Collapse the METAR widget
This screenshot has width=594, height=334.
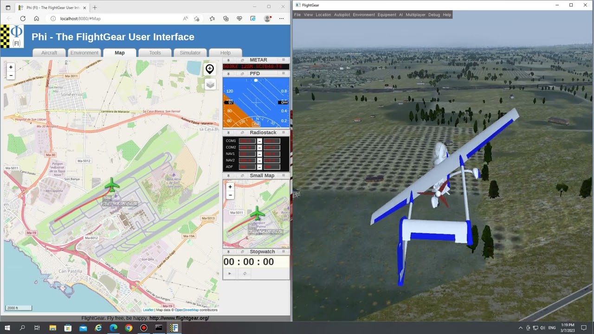coord(284,60)
